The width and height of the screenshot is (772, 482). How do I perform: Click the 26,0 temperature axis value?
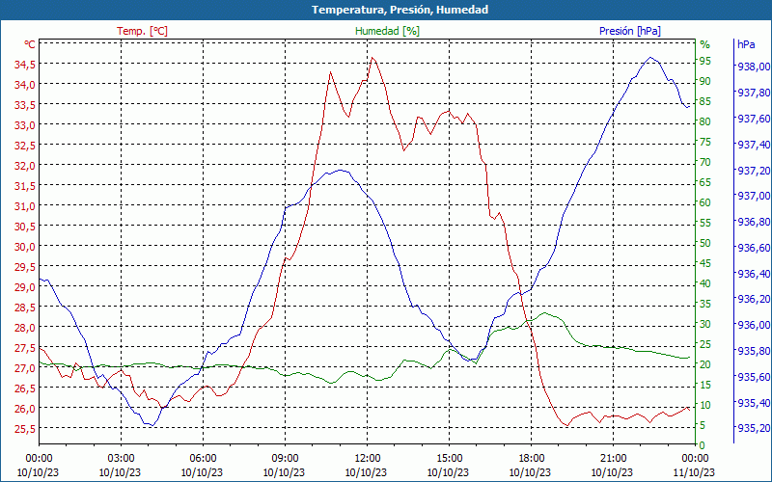pyautogui.click(x=23, y=409)
